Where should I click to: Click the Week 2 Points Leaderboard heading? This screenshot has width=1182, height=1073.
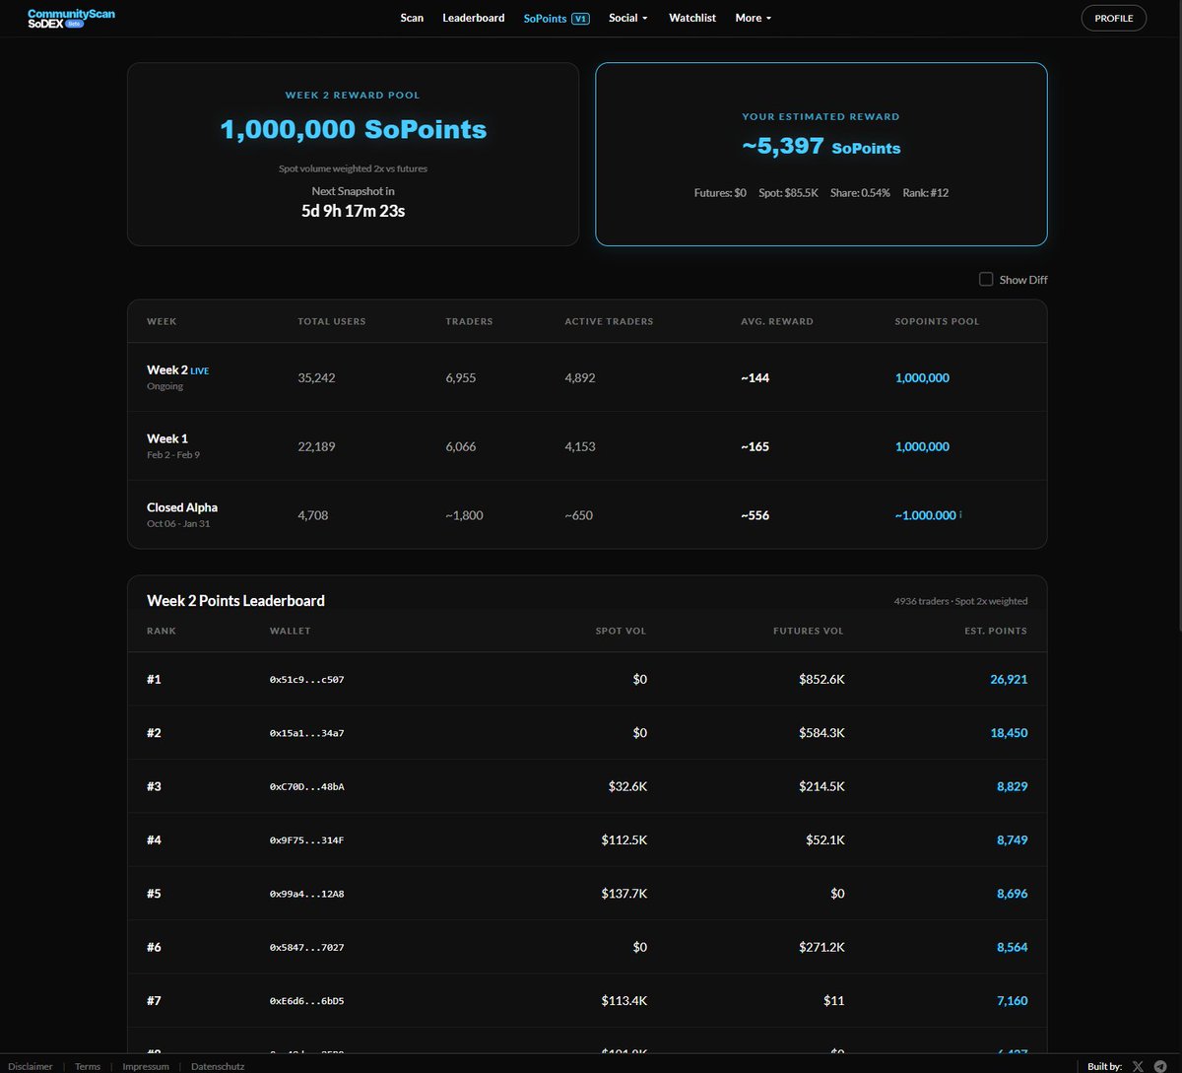tap(235, 600)
